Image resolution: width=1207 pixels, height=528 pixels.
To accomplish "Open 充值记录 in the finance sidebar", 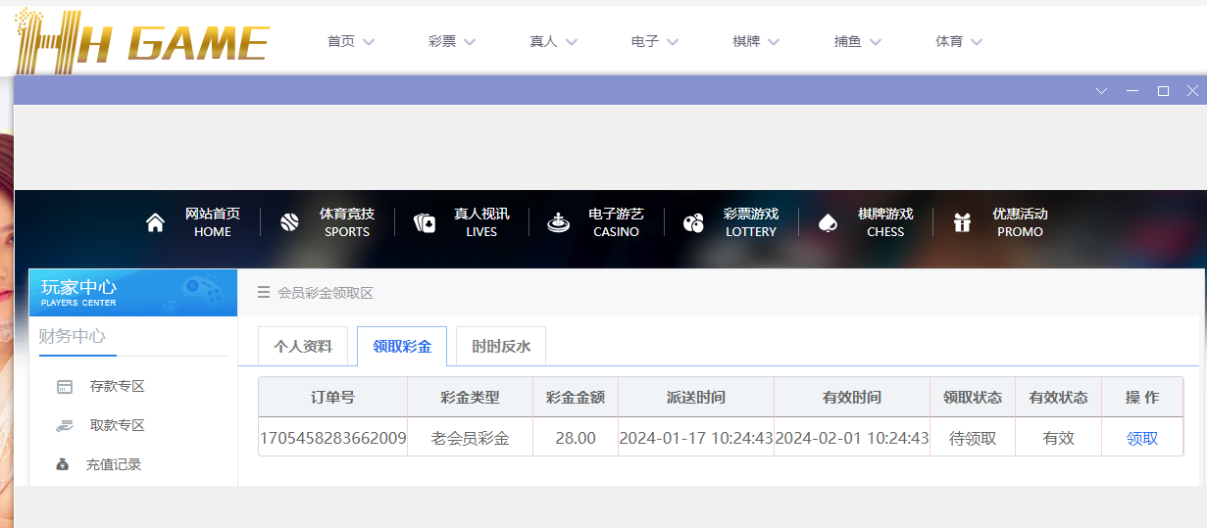I will pos(113,464).
